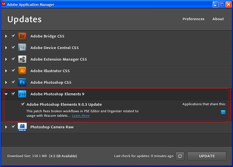Click the Adobe Illustrator CS5 icon
The image size is (233, 167).
(x=22, y=71)
